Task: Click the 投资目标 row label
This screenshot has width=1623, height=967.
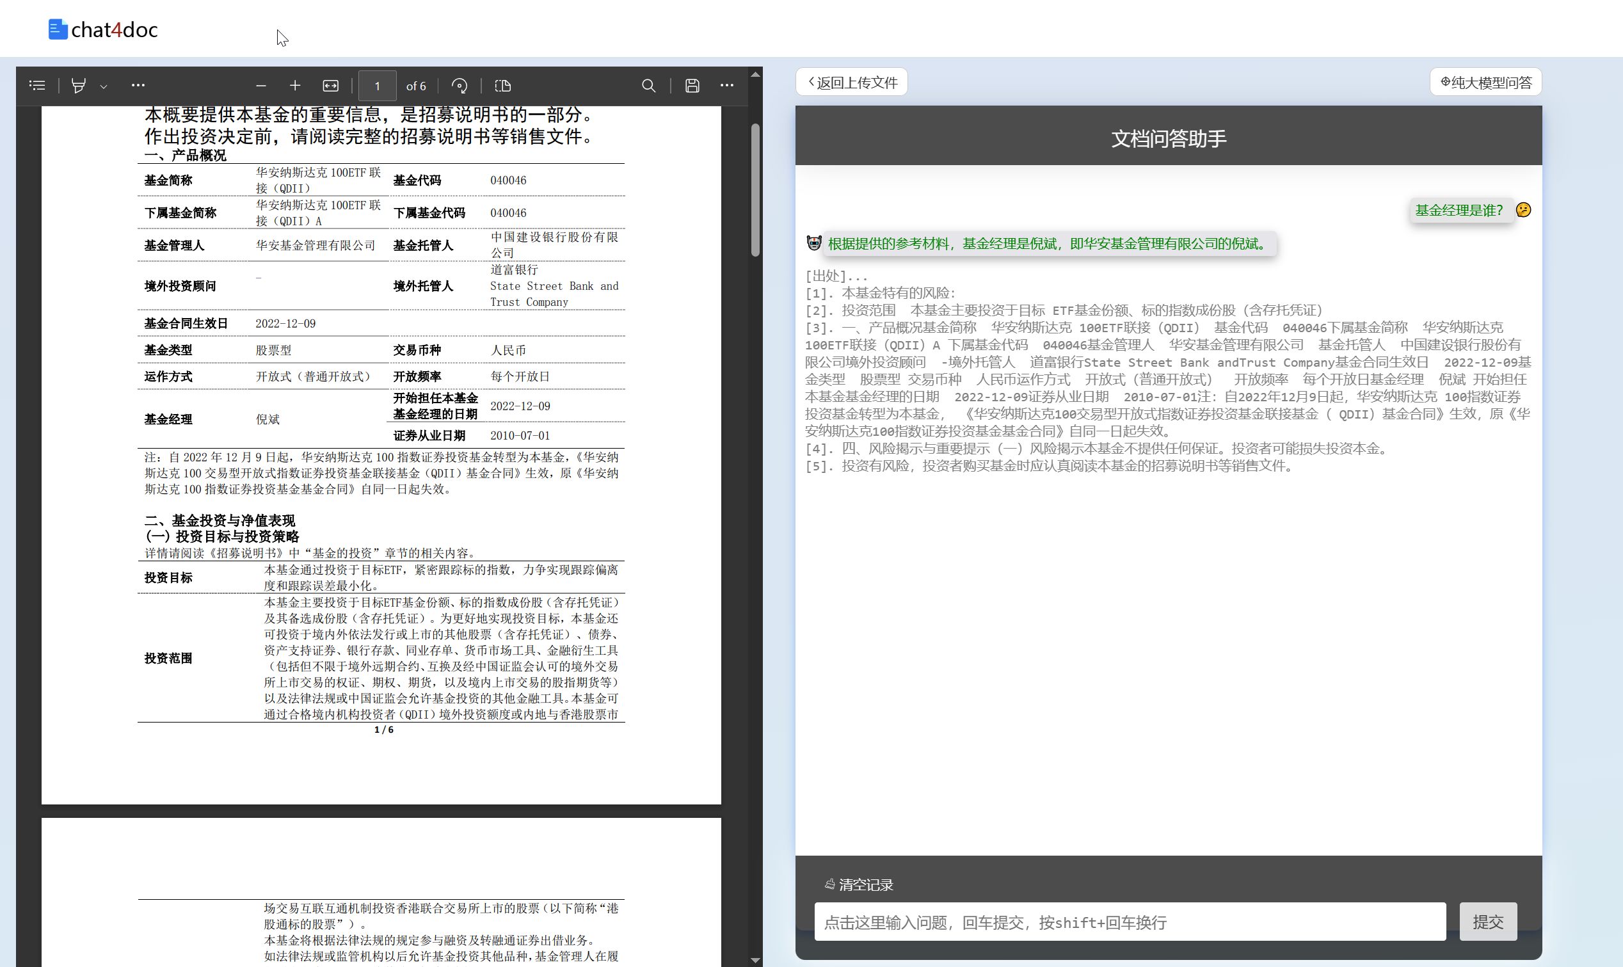Action: click(x=168, y=578)
